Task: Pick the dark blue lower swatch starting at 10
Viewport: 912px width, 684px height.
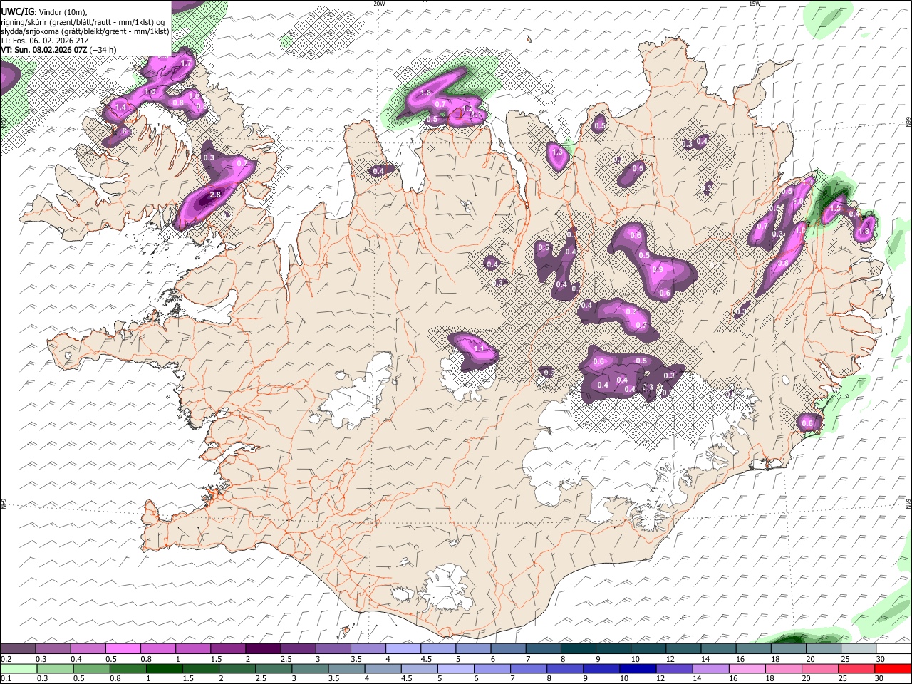Action: tap(638, 669)
